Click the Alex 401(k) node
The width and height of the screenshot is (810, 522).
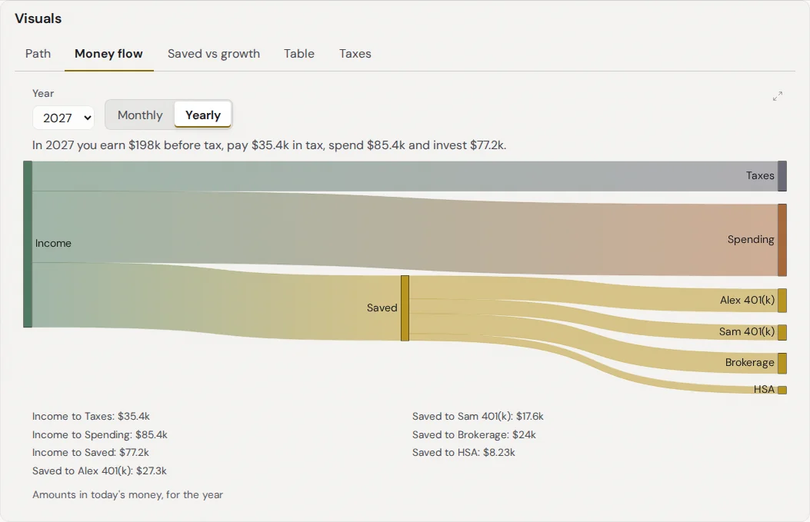click(782, 301)
